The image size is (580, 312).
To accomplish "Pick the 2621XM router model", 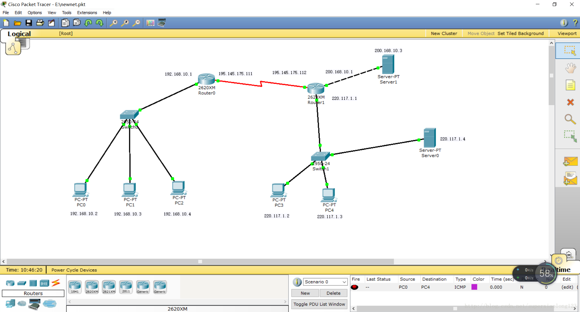I will click(109, 287).
